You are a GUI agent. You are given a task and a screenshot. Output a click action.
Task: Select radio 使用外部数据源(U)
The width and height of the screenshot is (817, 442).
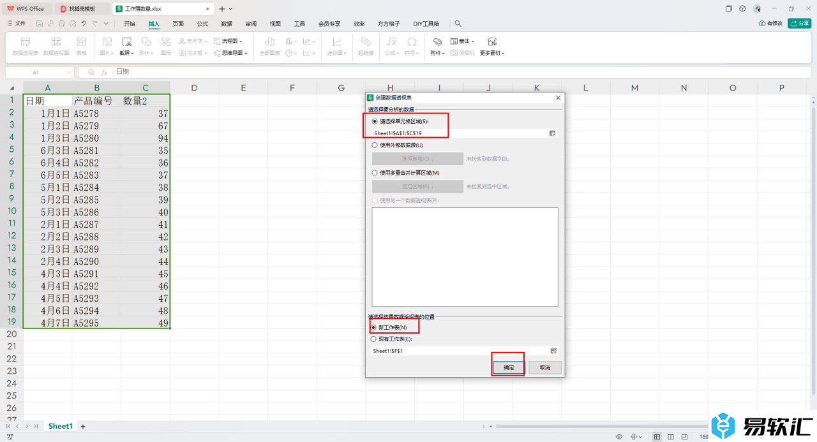tap(375, 145)
